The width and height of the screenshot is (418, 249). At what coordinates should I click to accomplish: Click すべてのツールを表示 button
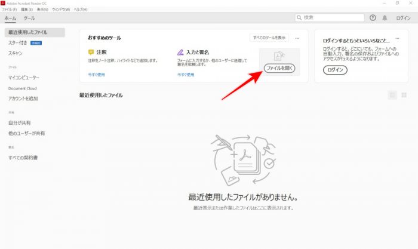269,38
